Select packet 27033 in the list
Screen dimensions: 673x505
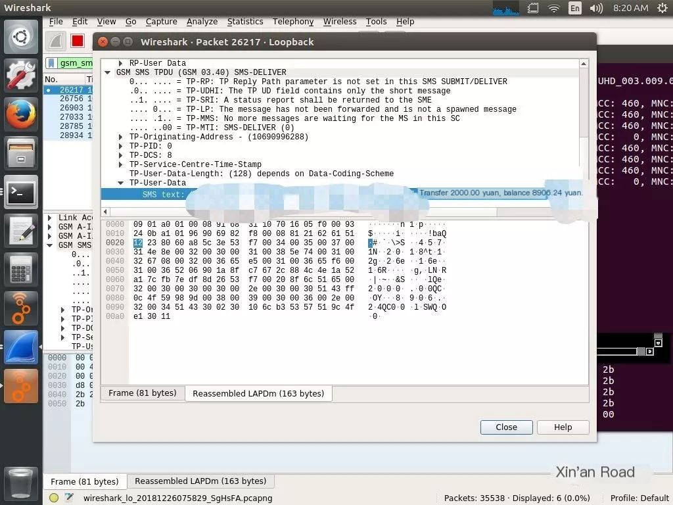68,117
